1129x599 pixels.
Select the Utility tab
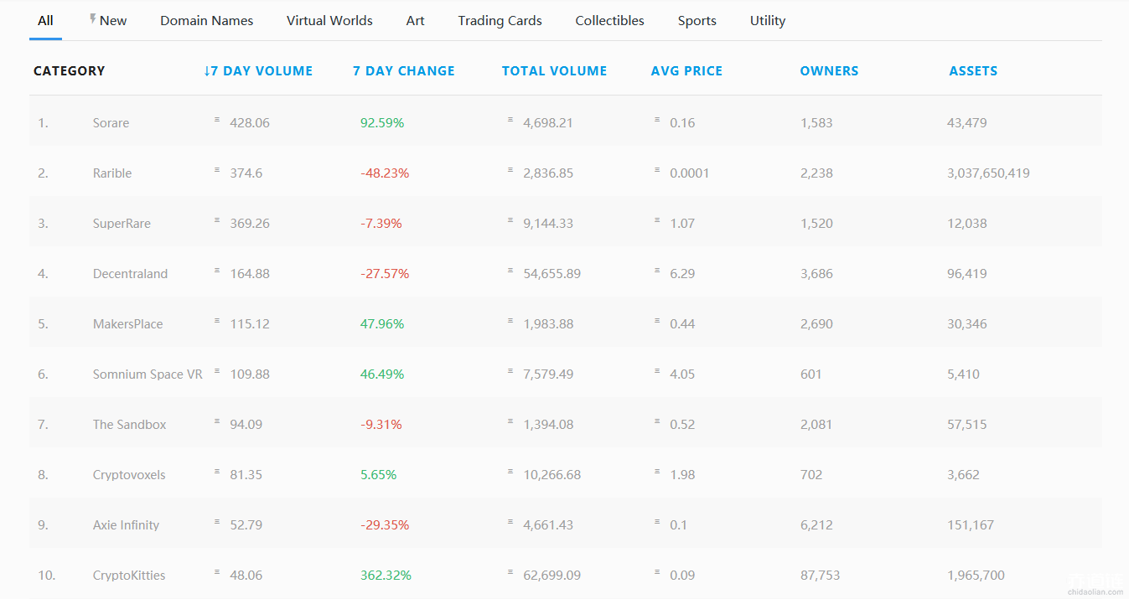pos(768,21)
